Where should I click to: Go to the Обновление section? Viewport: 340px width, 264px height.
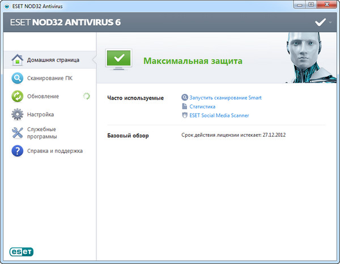tap(43, 96)
